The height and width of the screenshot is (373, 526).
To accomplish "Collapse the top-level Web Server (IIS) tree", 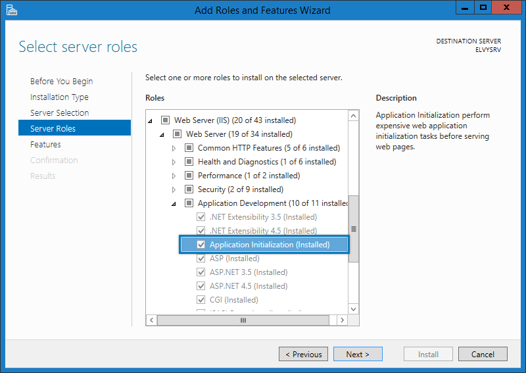I will (151, 121).
